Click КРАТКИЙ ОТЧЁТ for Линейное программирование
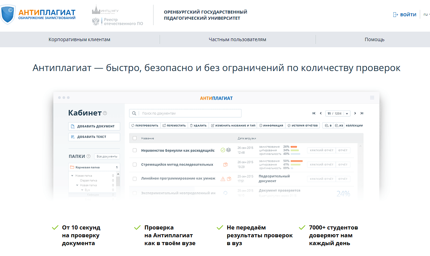 pos(322,179)
